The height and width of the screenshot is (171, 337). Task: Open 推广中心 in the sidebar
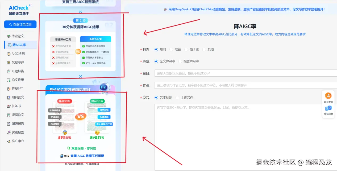click(x=18, y=141)
